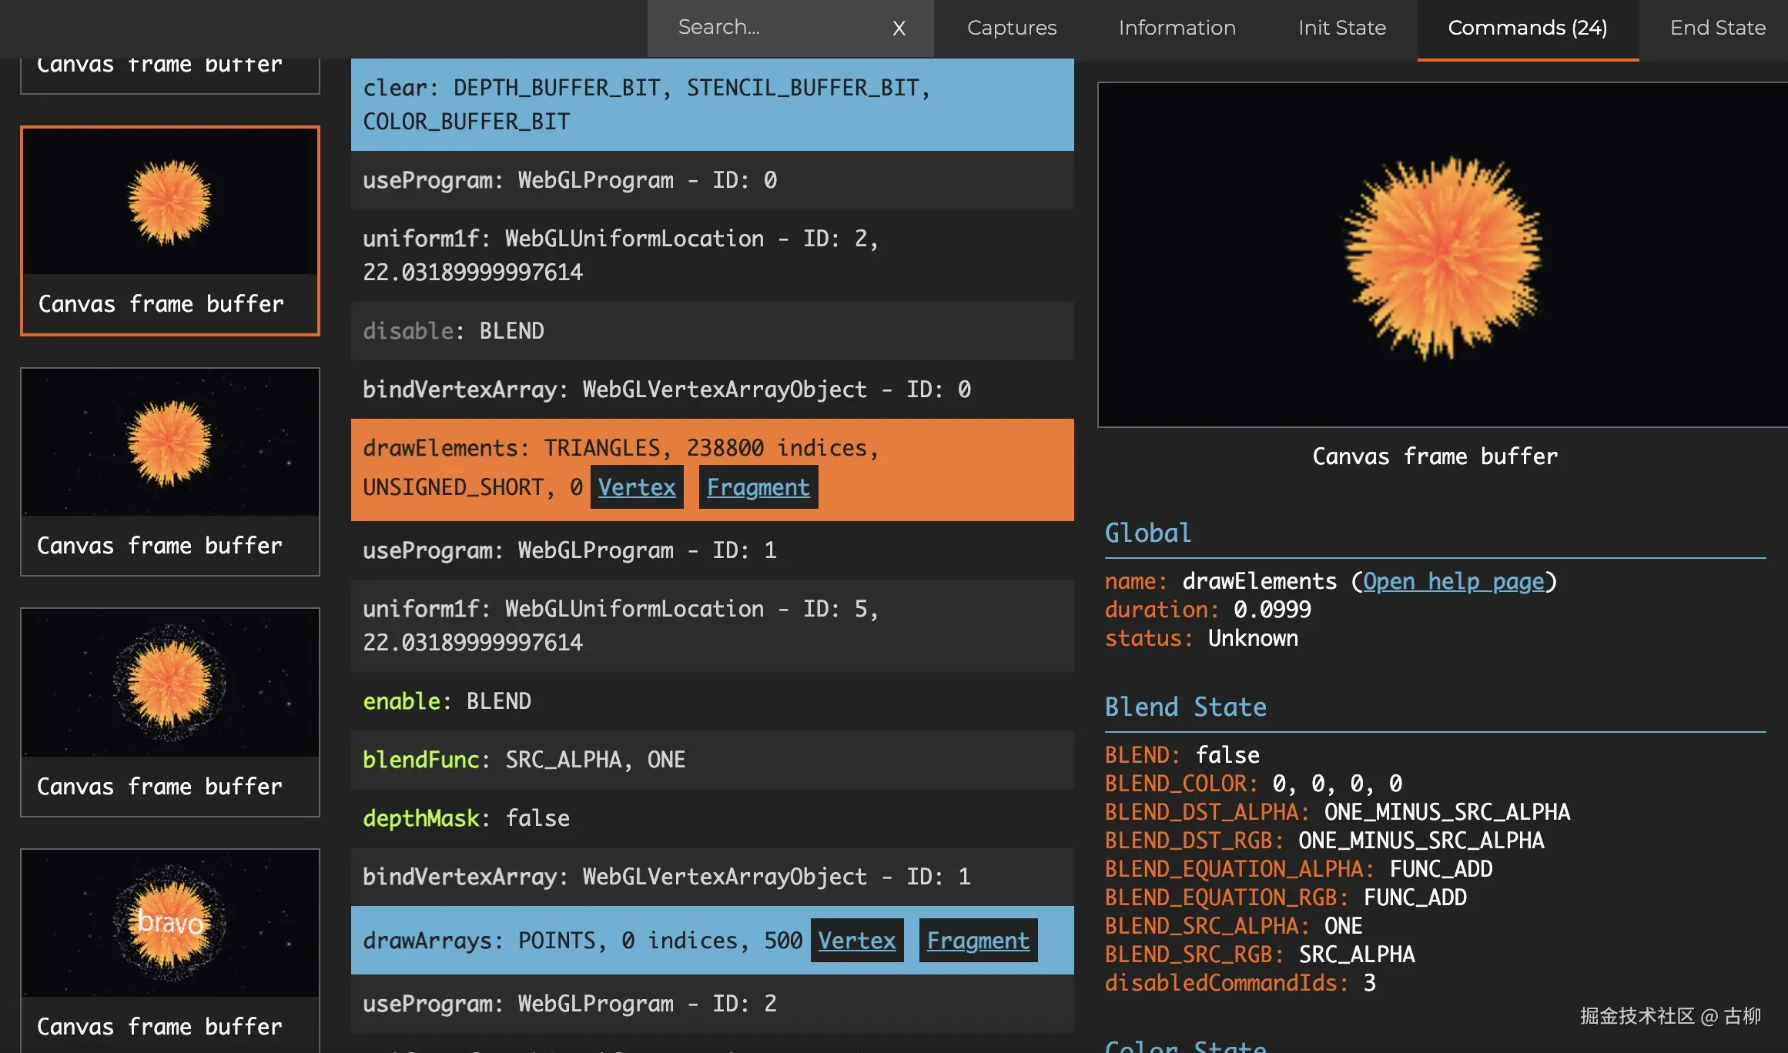Click the Open help page link

(x=1453, y=581)
